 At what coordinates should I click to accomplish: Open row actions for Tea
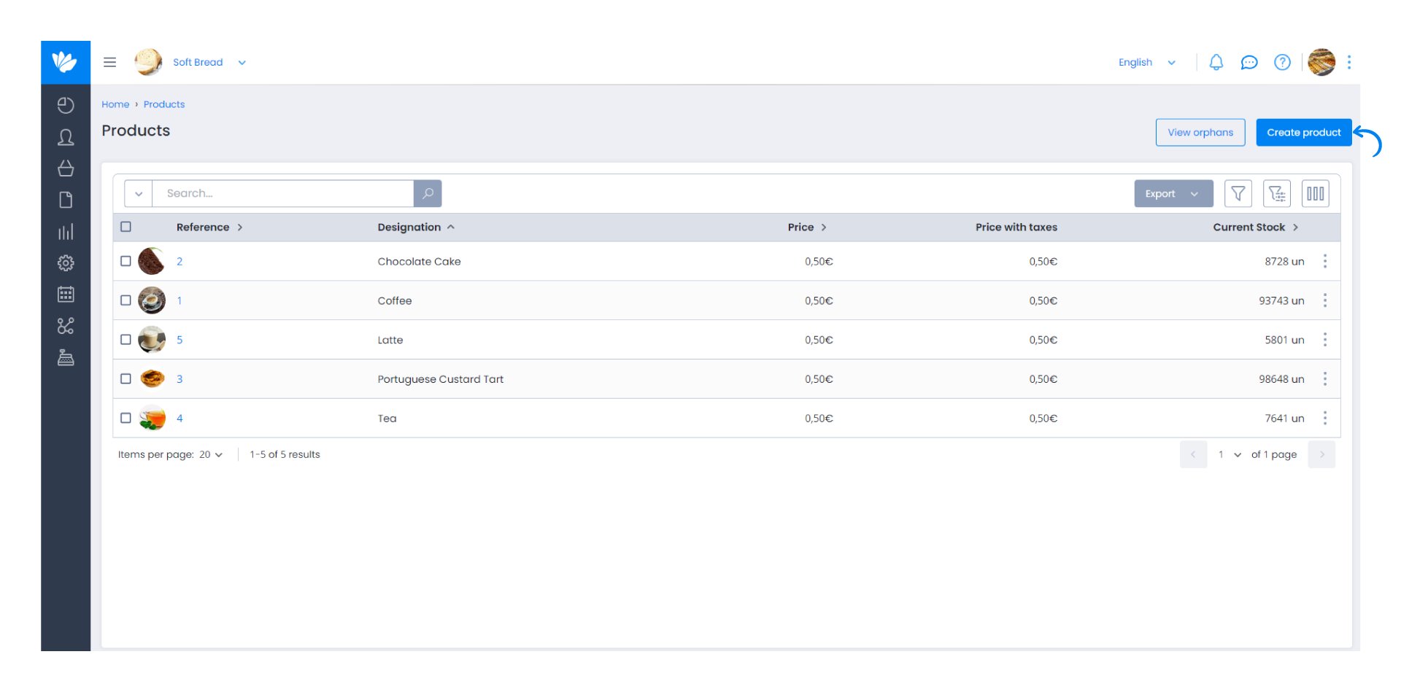point(1325,418)
